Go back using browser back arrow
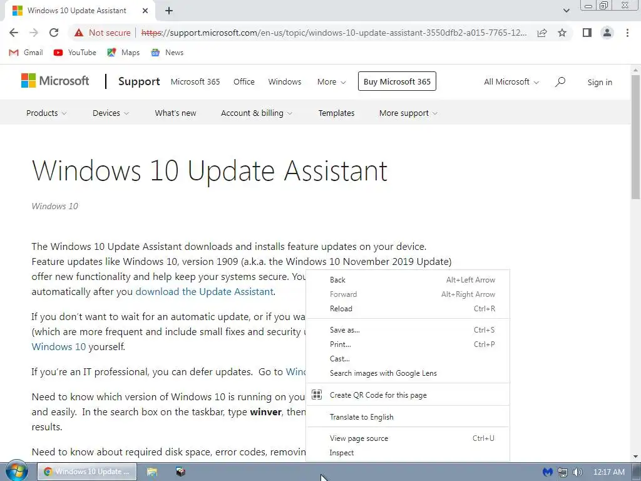This screenshot has width=641, height=481. [14, 33]
